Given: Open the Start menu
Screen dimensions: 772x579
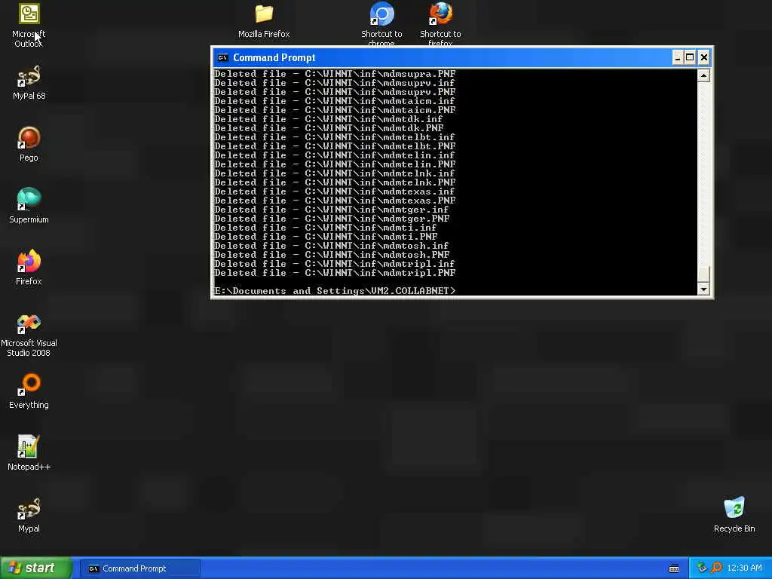Looking at the screenshot, I should (35, 568).
